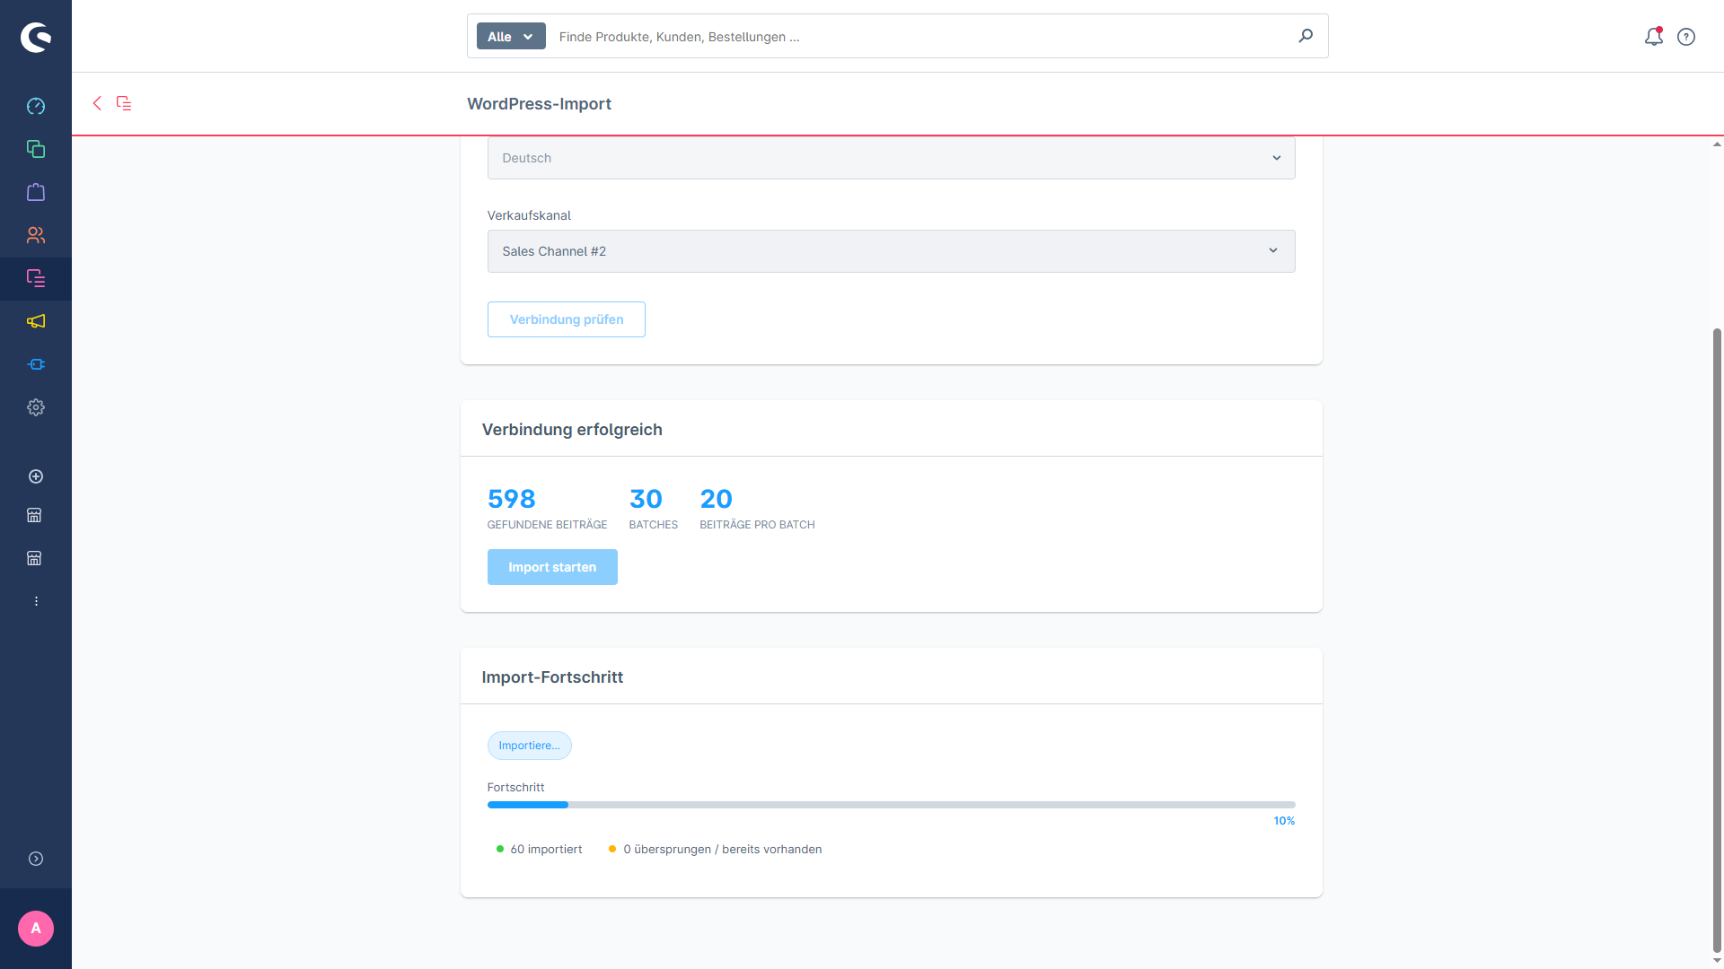Open the Deutsch language dropdown

coord(891,158)
